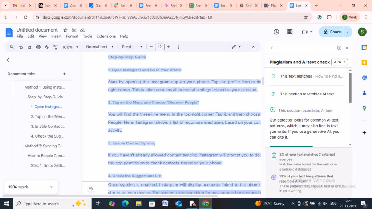Screen dimensions: 372x209
Task: Expand the Normal text style dropdown
Action: pyautogui.click(x=100, y=47)
